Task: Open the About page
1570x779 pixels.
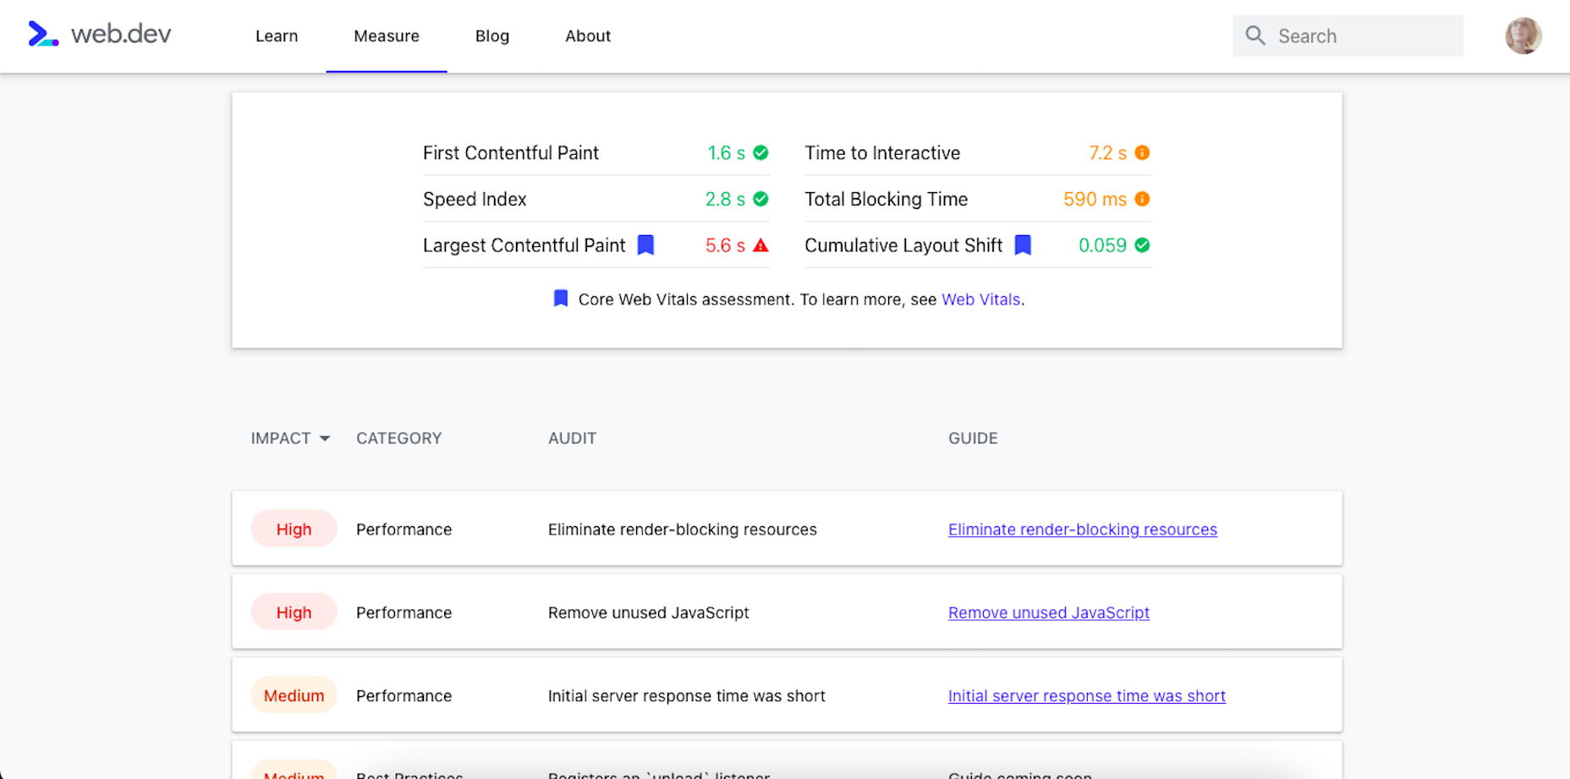Action: click(588, 36)
